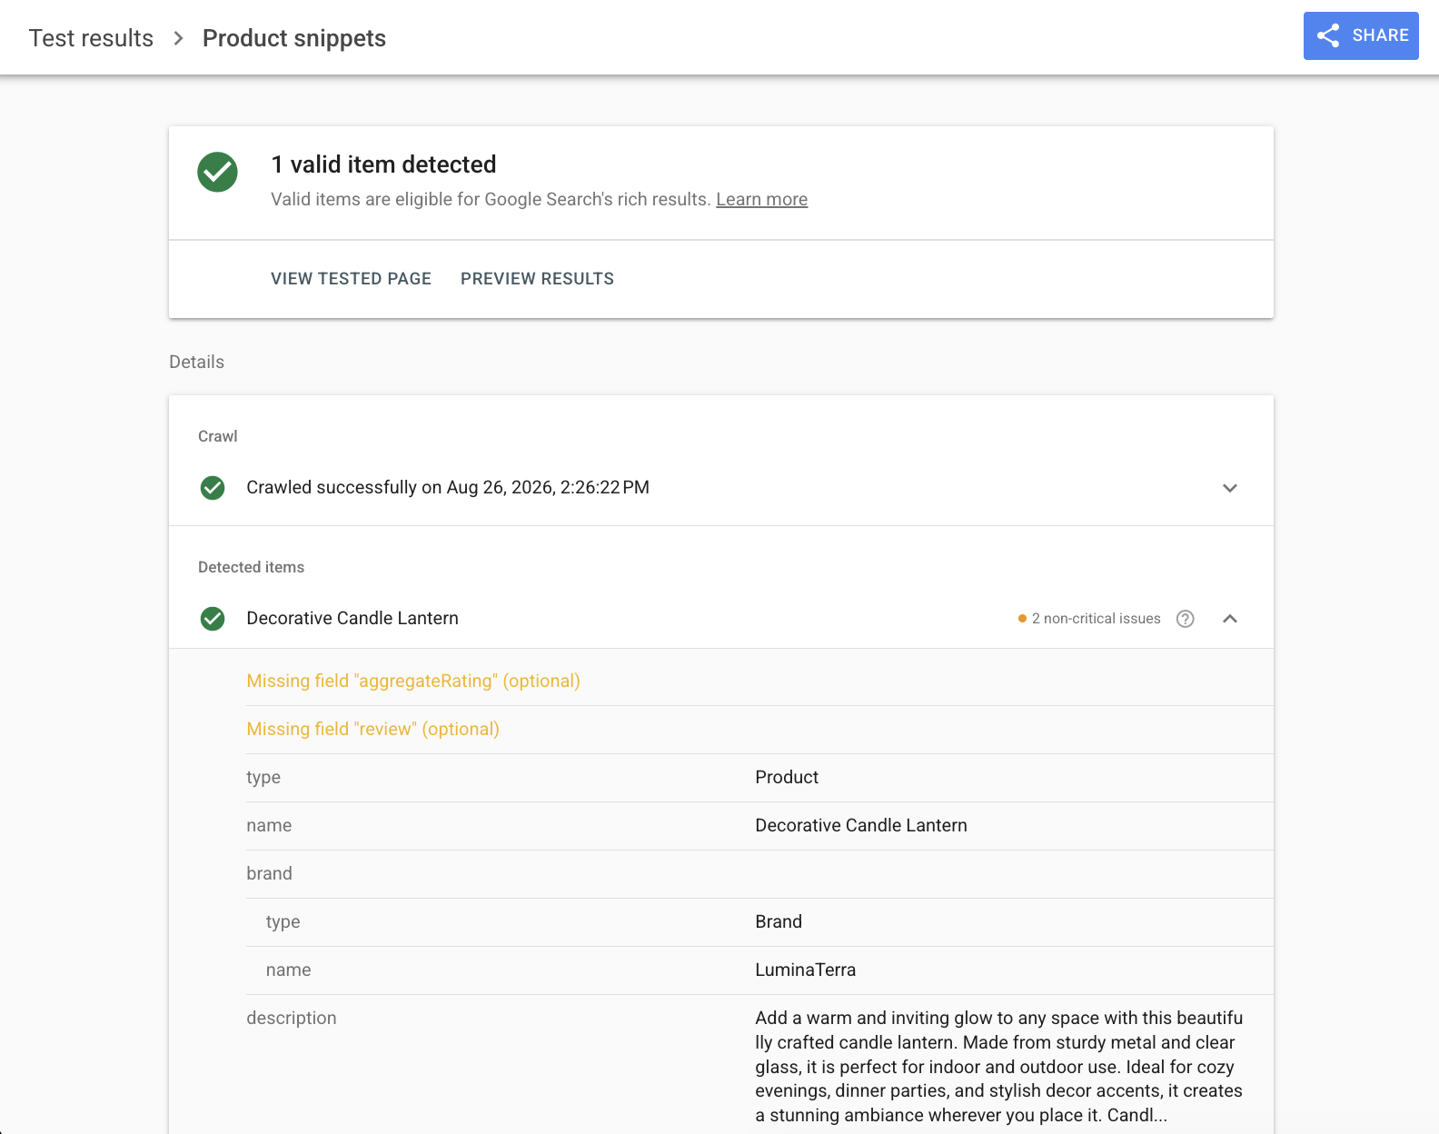Collapse the Decorative Candle Lantern item
1439x1134 pixels.
point(1230,619)
